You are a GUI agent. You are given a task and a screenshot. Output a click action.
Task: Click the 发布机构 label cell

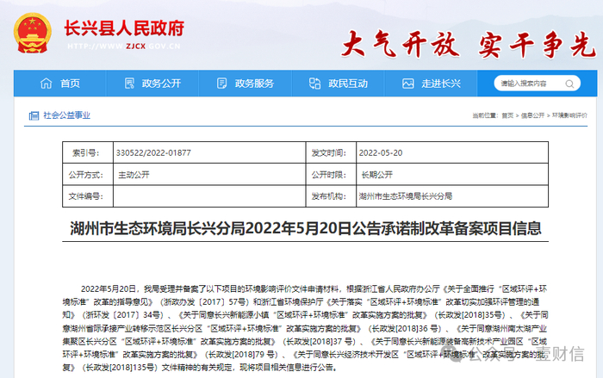[x=331, y=196]
